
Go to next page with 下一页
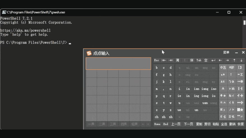pyautogui.click(x=188, y=124)
